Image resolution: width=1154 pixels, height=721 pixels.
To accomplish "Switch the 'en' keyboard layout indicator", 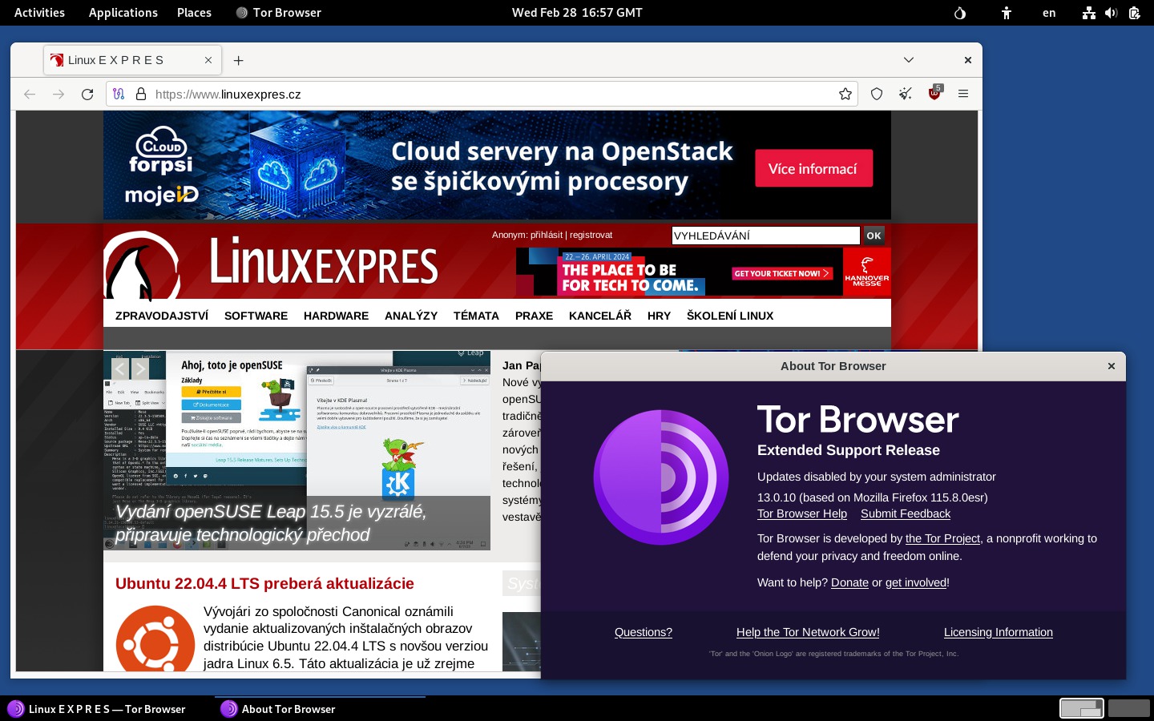I will (1049, 13).
